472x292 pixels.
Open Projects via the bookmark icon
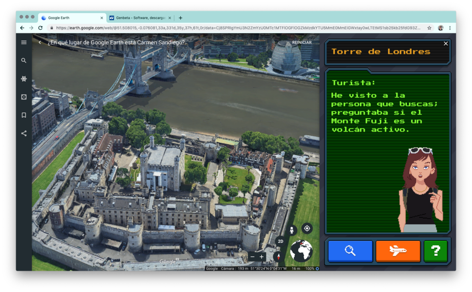click(24, 115)
